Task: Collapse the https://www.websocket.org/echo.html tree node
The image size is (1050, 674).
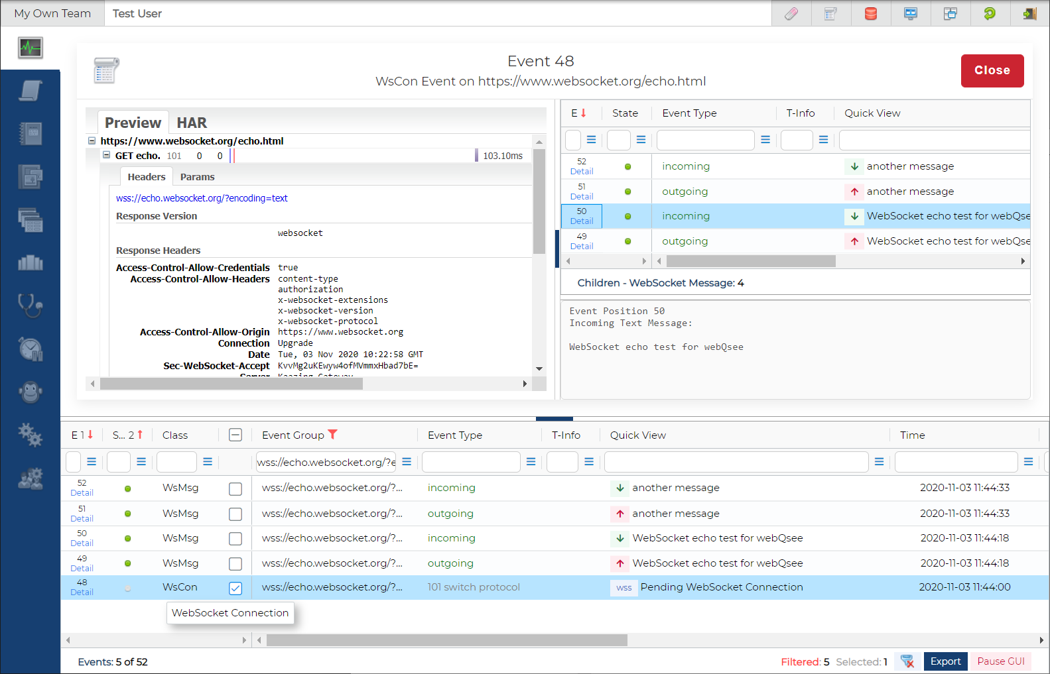Action: 92,140
